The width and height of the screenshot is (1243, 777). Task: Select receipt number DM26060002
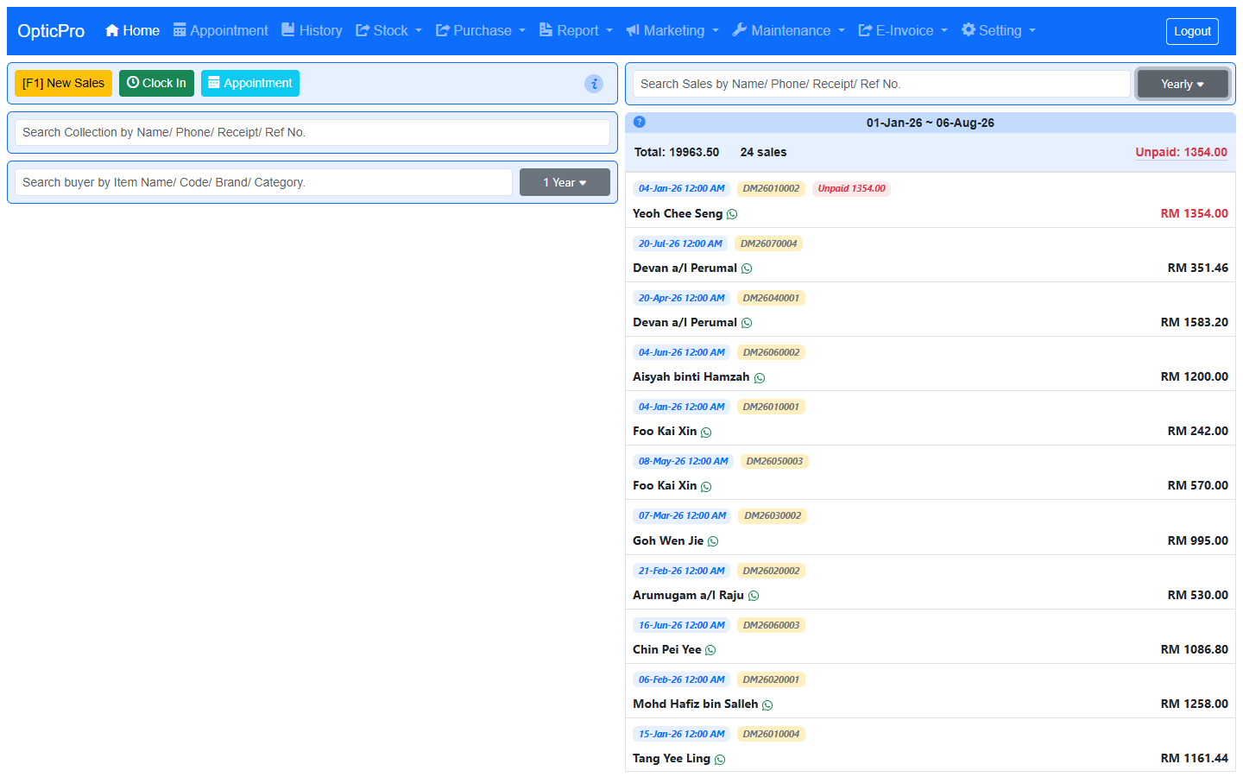(x=771, y=352)
